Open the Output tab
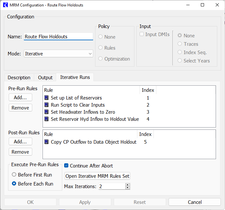 click(45, 78)
